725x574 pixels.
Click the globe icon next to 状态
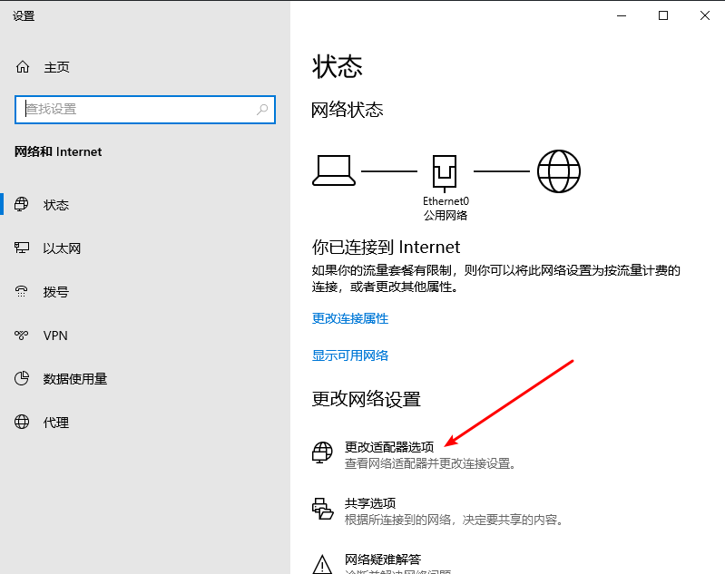(21, 204)
